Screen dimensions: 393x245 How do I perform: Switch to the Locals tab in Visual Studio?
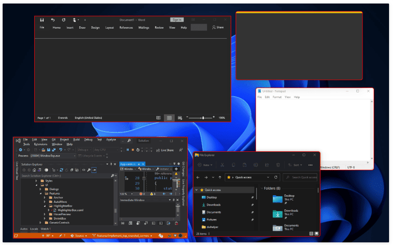tap(34, 229)
